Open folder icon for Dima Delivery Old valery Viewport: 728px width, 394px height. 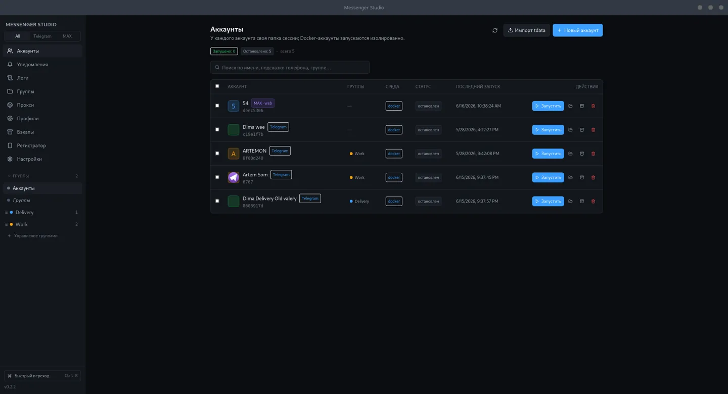click(570, 201)
